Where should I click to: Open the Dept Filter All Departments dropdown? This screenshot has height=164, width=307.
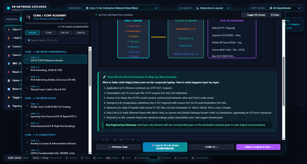tap(283, 8)
